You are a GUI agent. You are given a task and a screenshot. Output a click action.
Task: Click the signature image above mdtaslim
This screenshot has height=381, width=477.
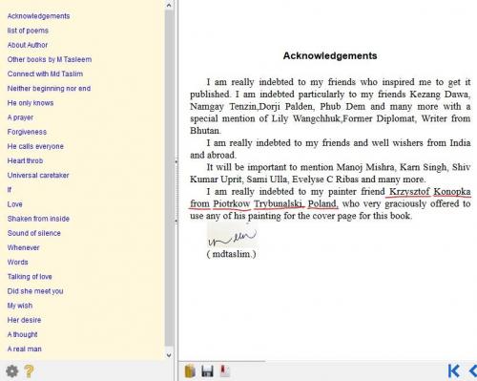(232, 236)
